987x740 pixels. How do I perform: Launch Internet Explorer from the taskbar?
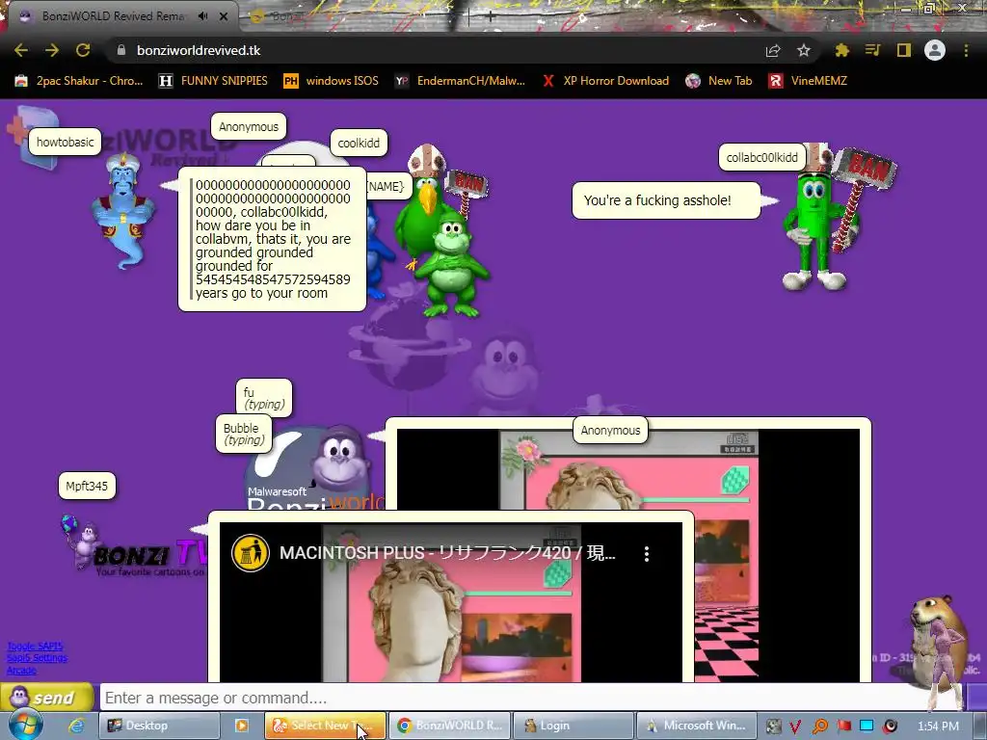[76, 726]
